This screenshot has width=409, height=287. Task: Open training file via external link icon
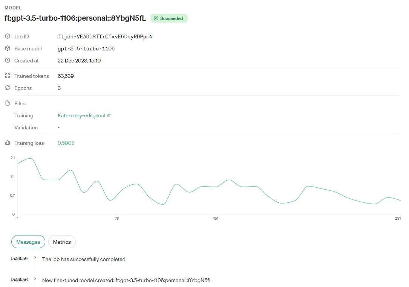(110, 115)
